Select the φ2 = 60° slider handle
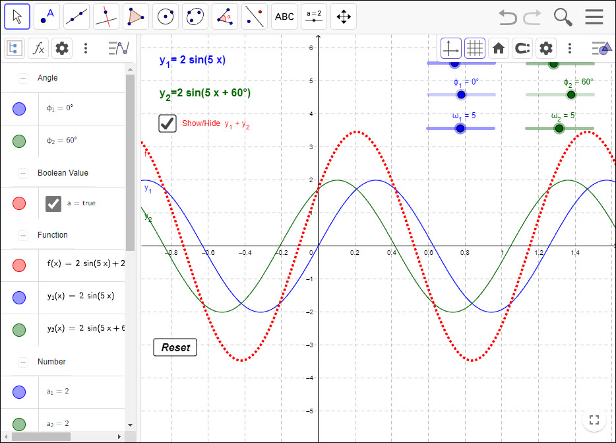 coord(570,94)
